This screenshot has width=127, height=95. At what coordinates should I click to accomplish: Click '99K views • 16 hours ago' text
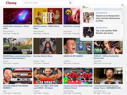tap(102, 93)
